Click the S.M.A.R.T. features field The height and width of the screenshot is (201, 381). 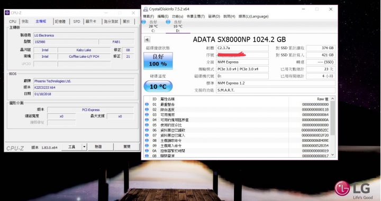[x=276, y=90]
